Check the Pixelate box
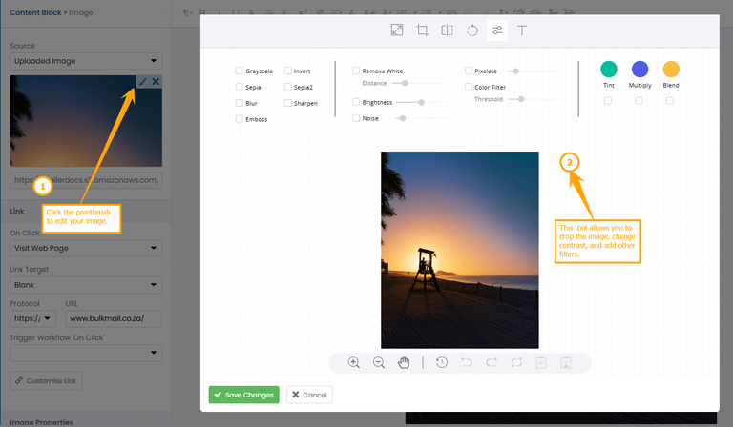The height and width of the screenshot is (427, 733). pos(469,71)
